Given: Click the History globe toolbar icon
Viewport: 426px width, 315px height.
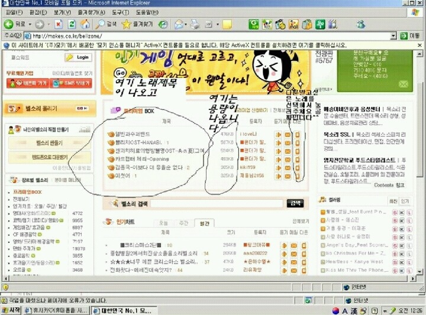Looking at the screenshot, I should (163, 24).
